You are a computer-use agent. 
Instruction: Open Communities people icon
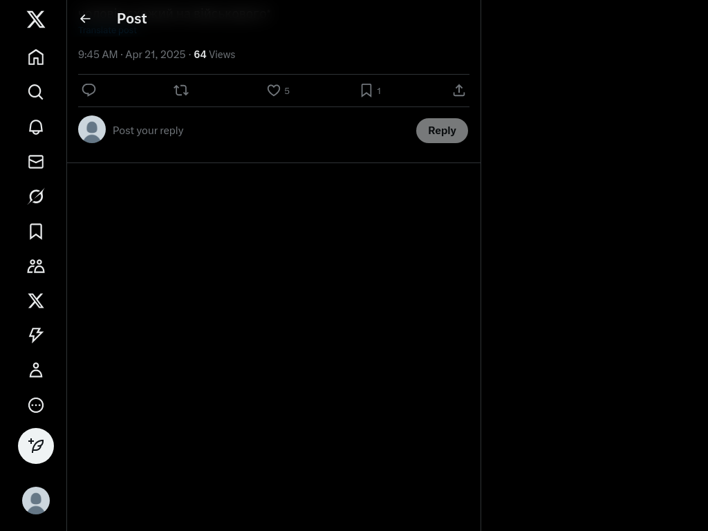click(36, 266)
